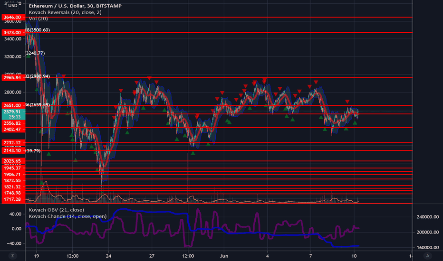
Task: Click the 1906.71 price level label
Action: tap(13, 174)
